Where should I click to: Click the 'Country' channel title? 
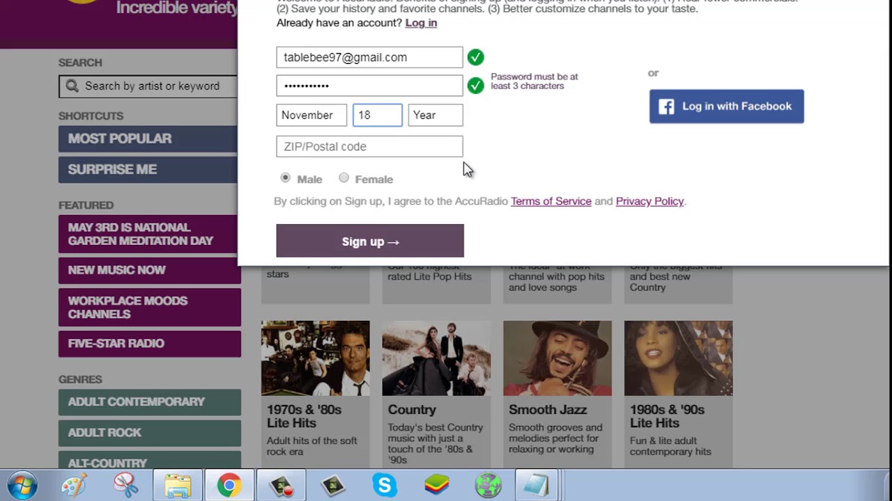coord(412,410)
